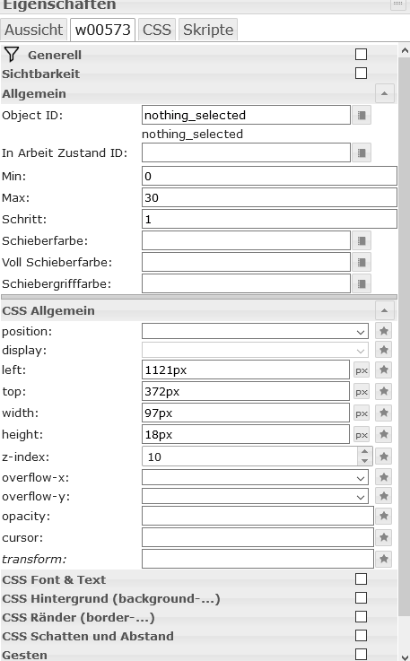The image size is (410, 661).
Task: Collapse the Allgemein section arrow
Action: (384, 93)
